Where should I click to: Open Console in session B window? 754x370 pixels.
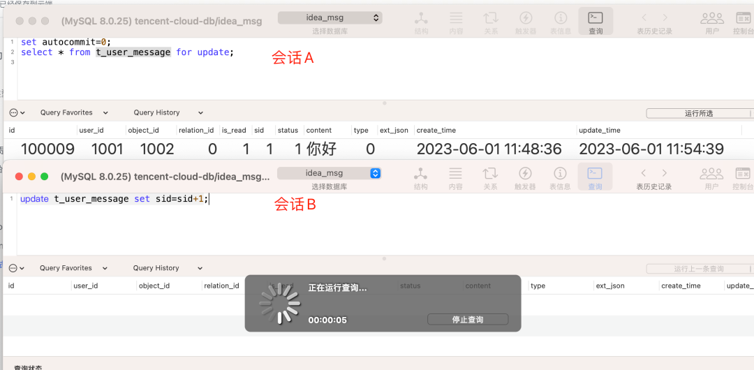pos(743,177)
